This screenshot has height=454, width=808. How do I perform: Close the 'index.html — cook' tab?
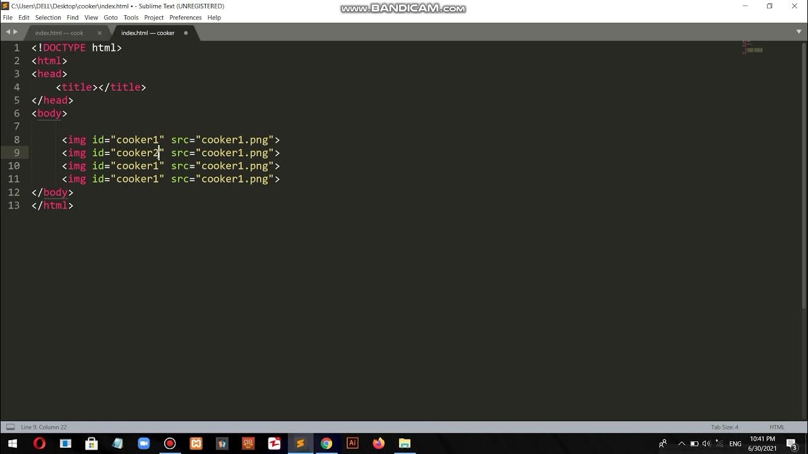tap(99, 33)
